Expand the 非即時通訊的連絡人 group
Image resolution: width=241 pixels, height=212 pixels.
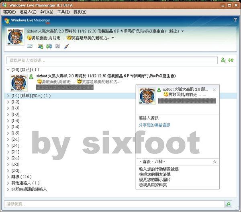tap(8, 190)
